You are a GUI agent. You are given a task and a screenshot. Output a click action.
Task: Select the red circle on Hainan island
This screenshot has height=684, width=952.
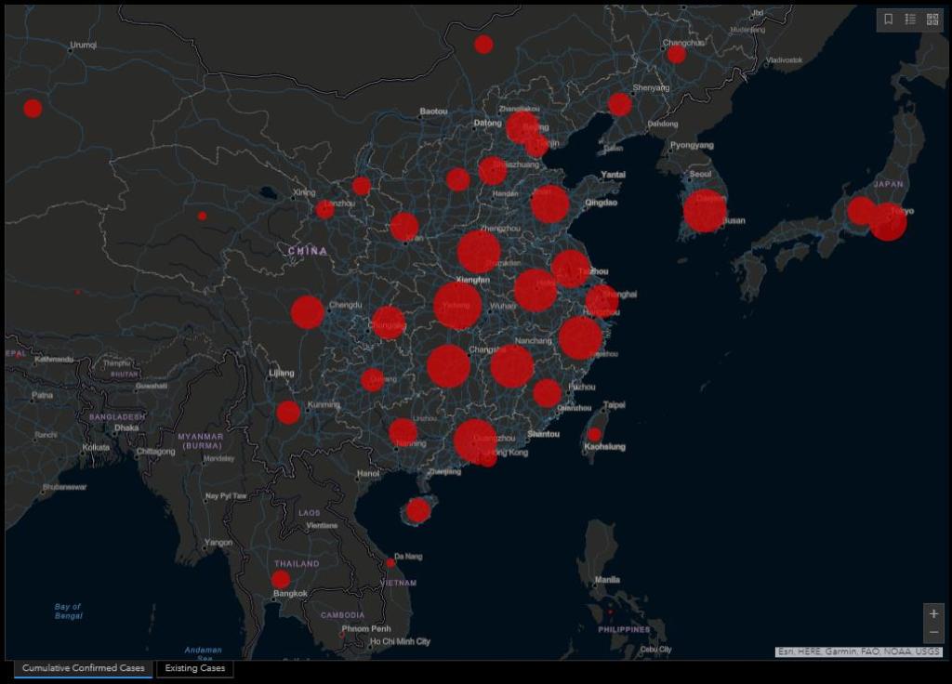(418, 510)
